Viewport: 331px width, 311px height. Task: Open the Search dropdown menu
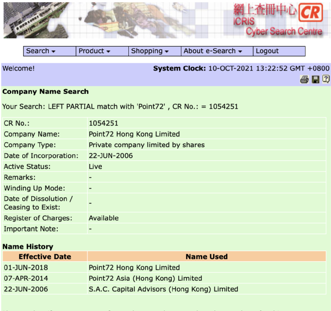click(50, 51)
